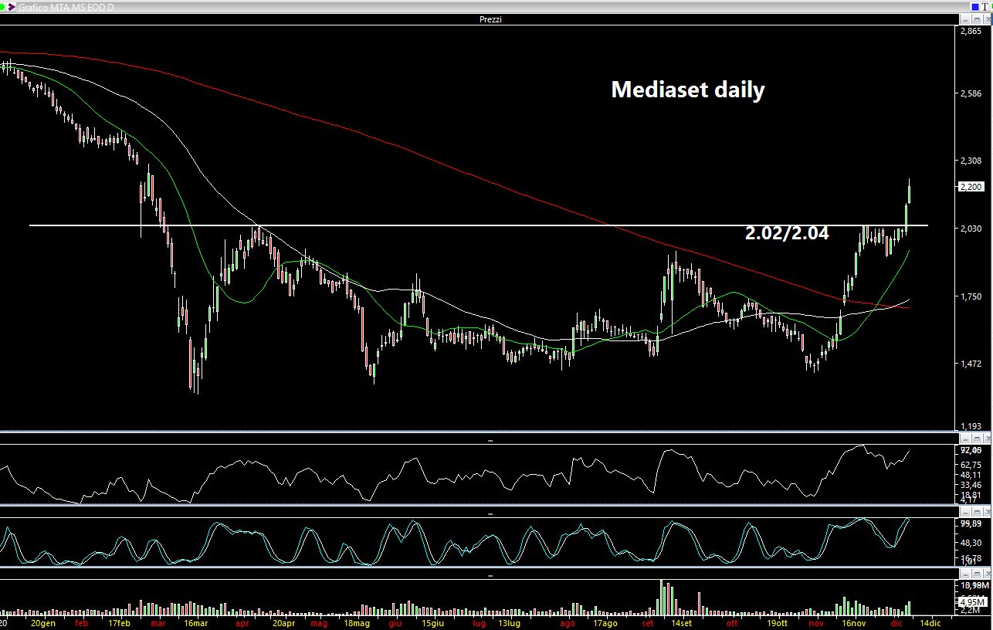Click the purple arrow icon beside the title
The image size is (993, 630).
12,7
